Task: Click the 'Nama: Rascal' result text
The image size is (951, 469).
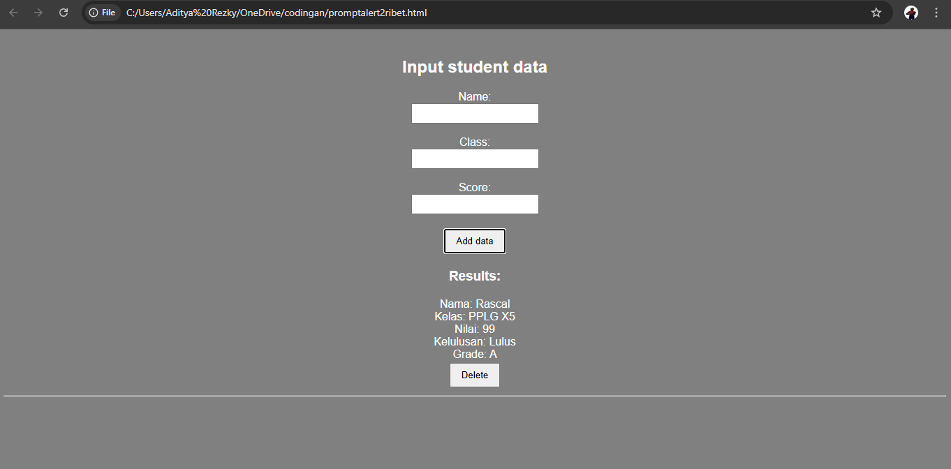Action: click(475, 304)
